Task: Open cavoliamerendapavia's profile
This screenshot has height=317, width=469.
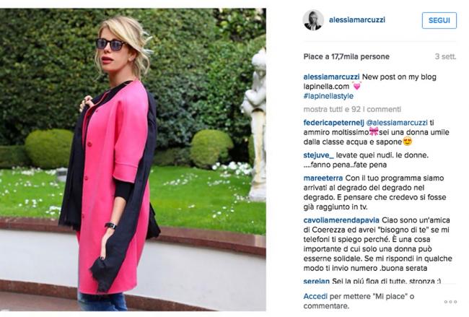Action: pos(341,220)
